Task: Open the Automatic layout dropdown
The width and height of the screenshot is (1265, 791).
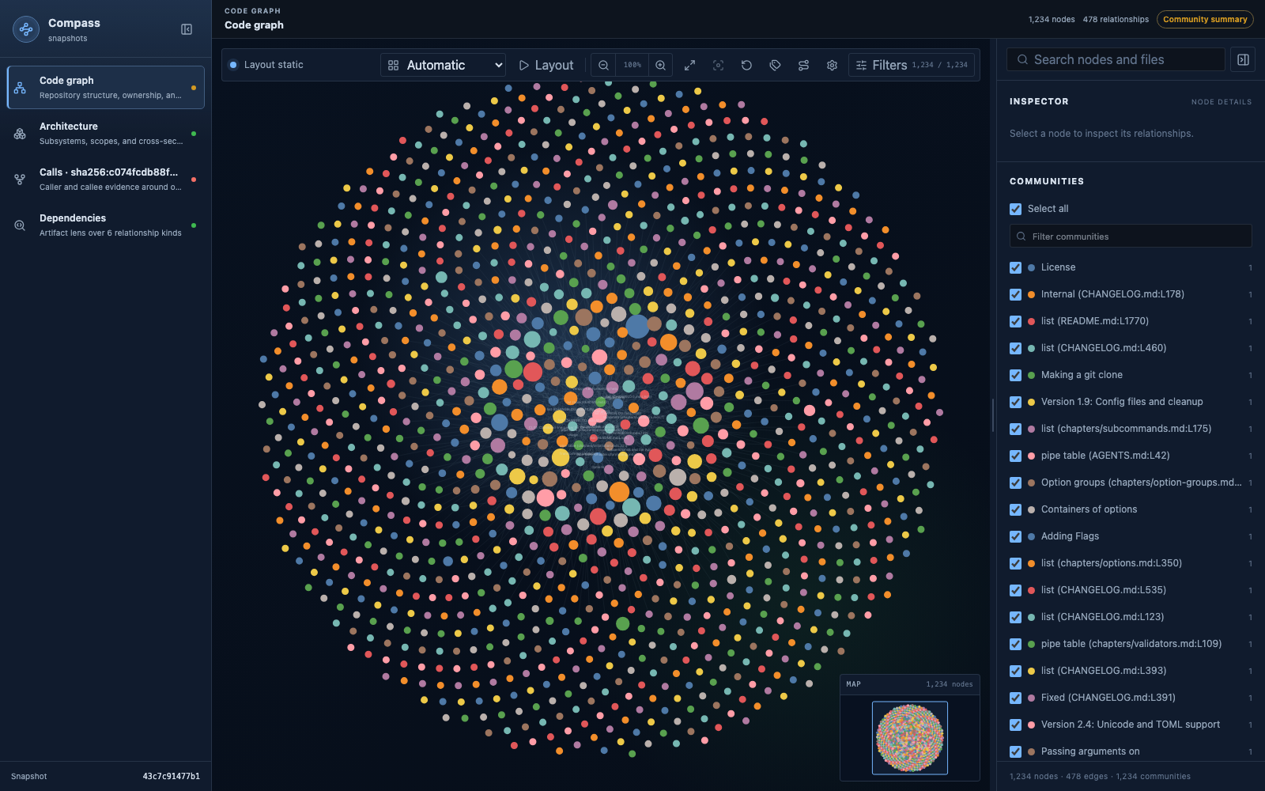Action: pos(443,65)
